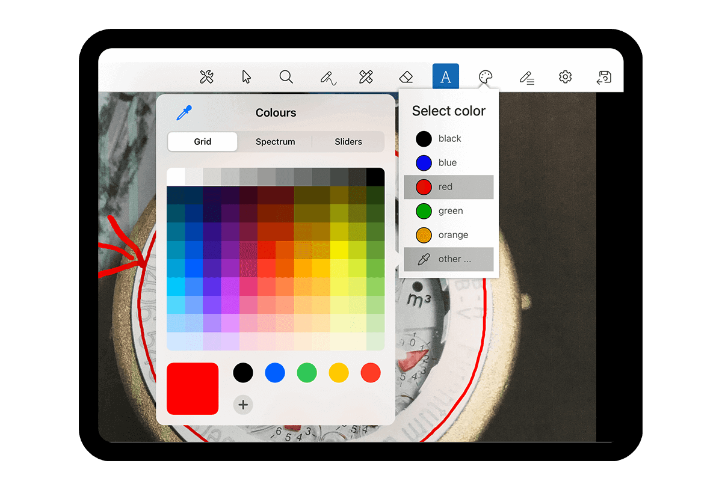Click the save and export icon
The height and width of the screenshot is (490, 722).
pos(604,77)
